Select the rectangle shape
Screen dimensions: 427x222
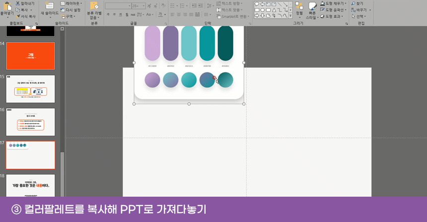click(x=257, y=10)
